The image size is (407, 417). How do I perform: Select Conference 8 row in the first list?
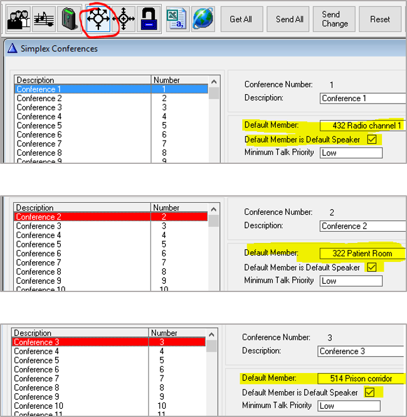(x=111, y=153)
